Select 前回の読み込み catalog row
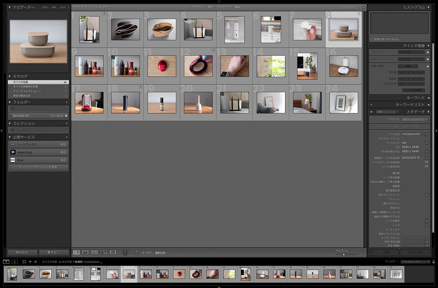The image size is (438, 288). pyautogui.click(x=38, y=96)
